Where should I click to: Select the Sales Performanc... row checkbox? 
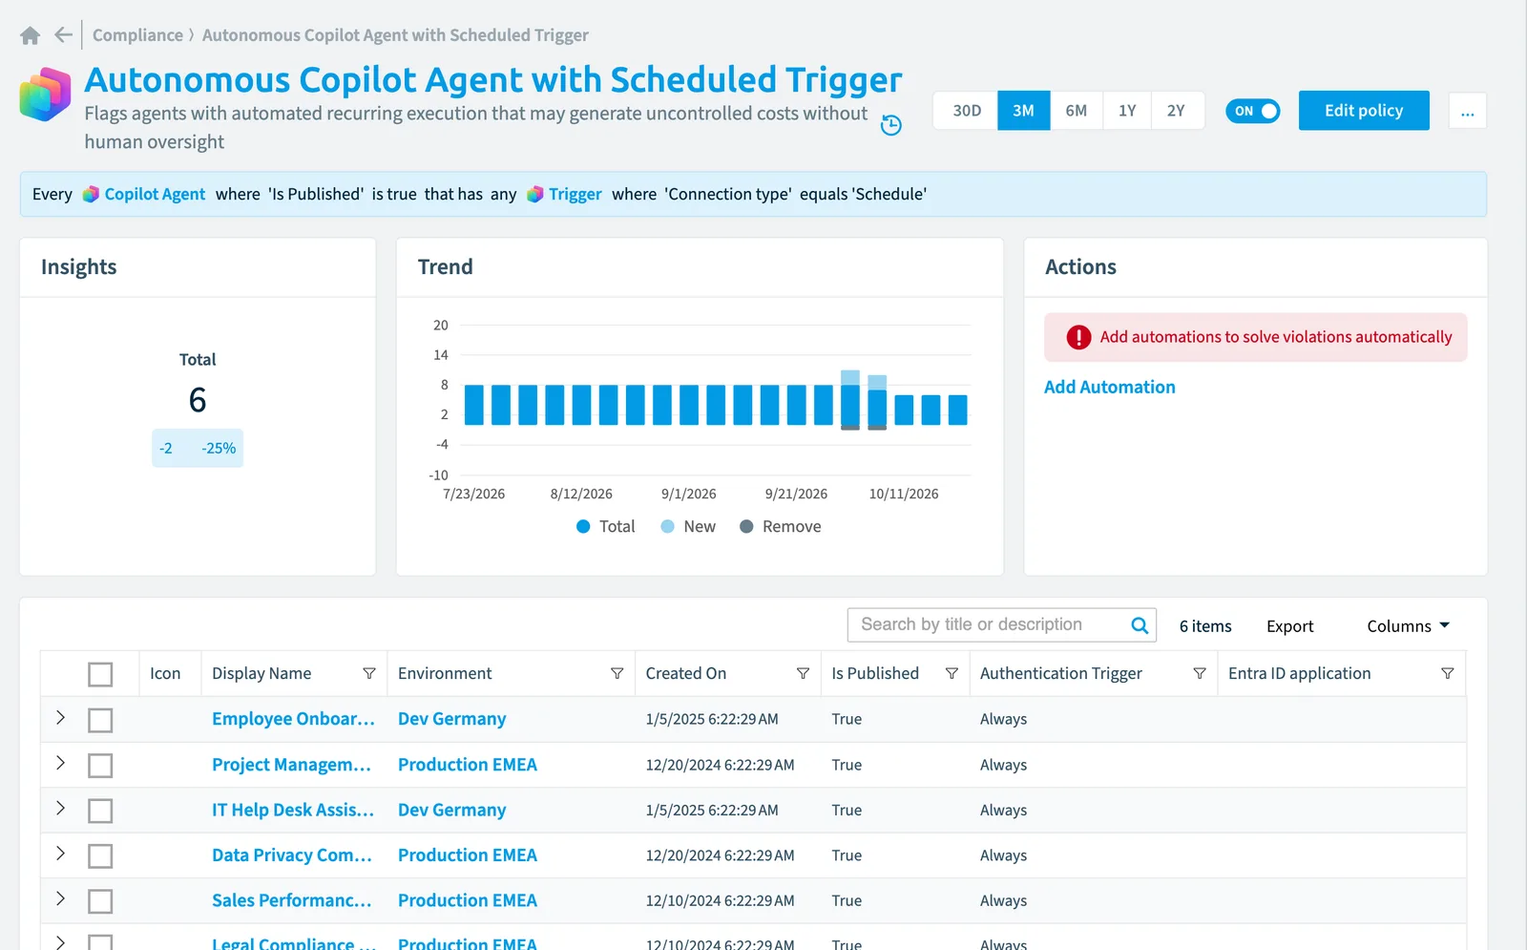pos(100,901)
